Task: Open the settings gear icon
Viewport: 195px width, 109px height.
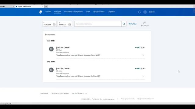Action: 145,12
